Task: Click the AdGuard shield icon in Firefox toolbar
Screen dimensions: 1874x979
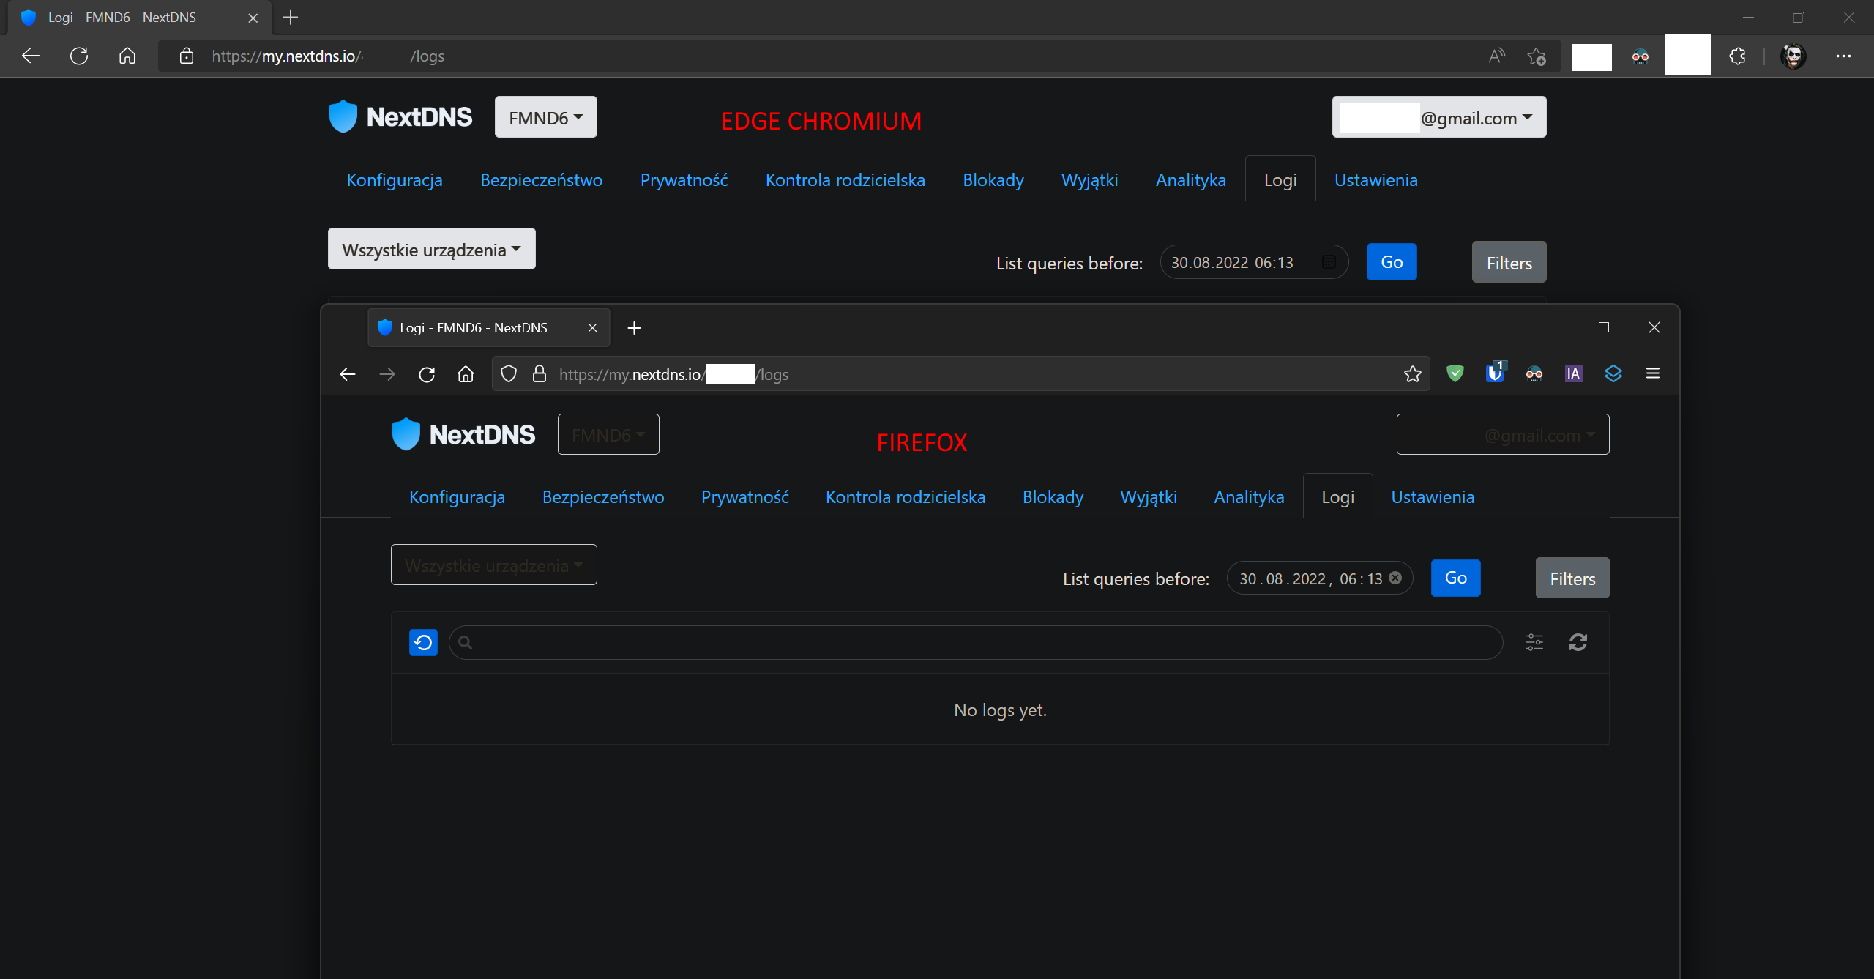Action: (x=1456, y=373)
